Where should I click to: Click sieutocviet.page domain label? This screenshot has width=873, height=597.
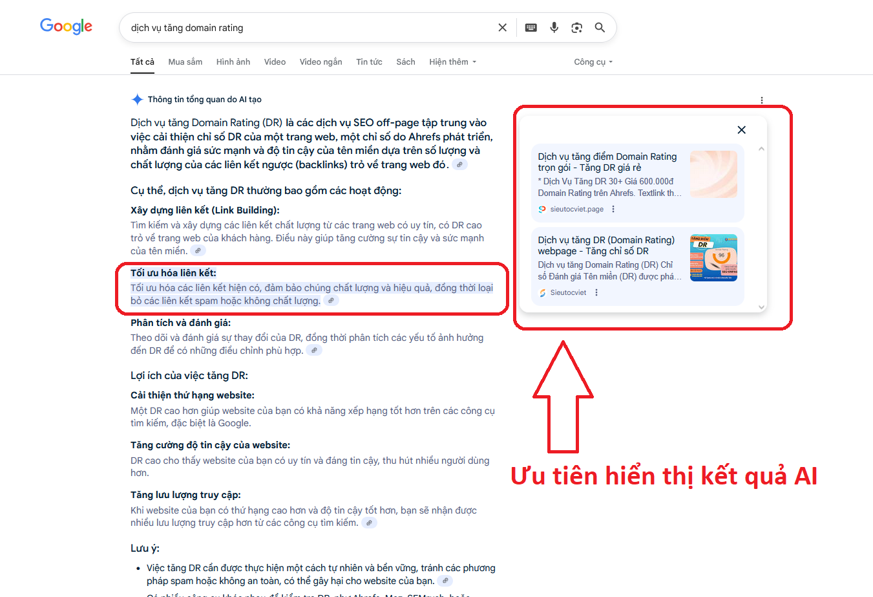tap(577, 209)
